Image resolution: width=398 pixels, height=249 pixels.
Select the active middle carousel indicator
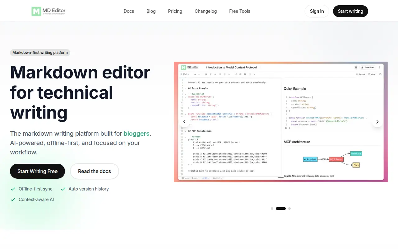point(281,209)
